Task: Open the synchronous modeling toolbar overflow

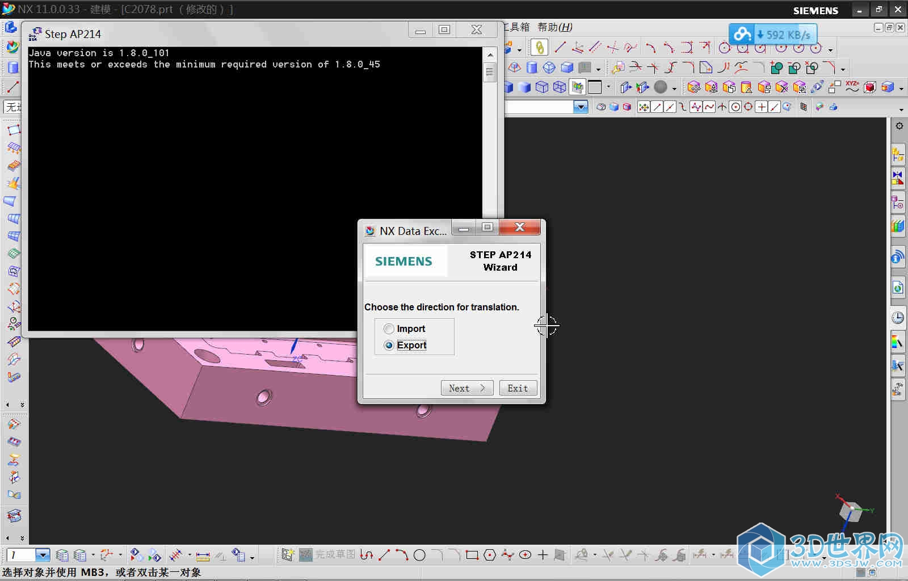Action: [901, 89]
